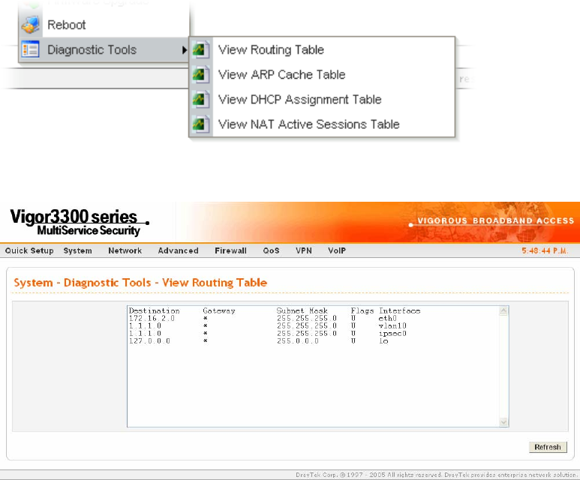Open the QoS menu
This screenshot has width=580, height=480.
[271, 250]
